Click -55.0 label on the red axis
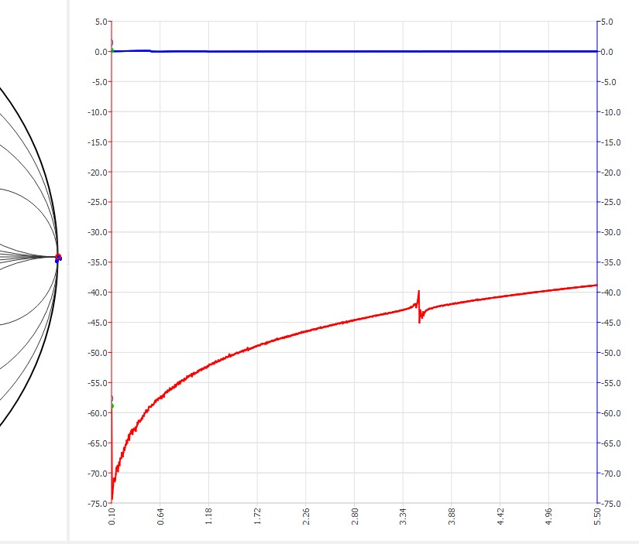Viewport: 639px width, 544px height. pos(98,383)
